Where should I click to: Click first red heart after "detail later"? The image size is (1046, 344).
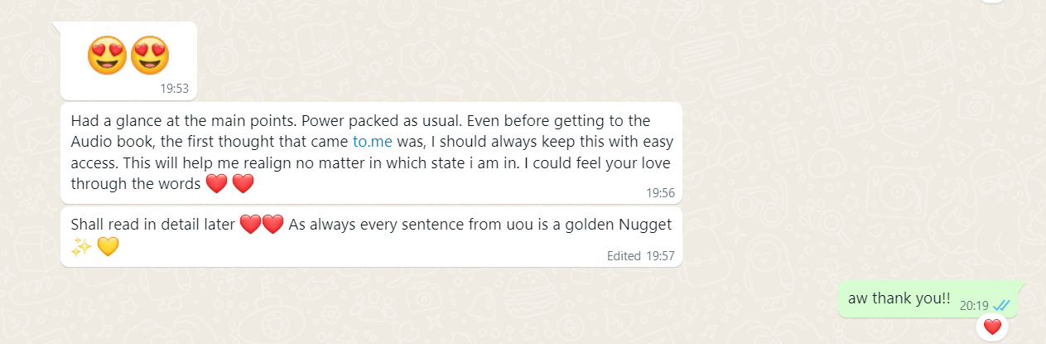pos(250,225)
